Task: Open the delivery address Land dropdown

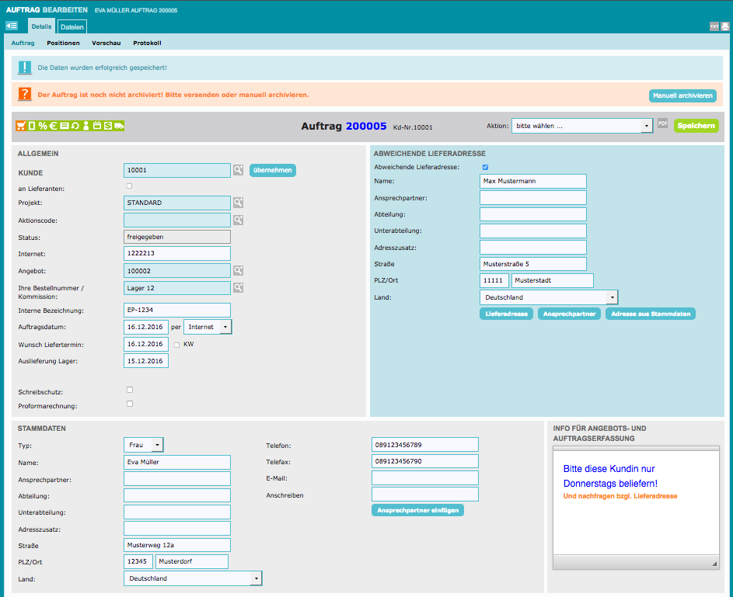Action: (549, 297)
